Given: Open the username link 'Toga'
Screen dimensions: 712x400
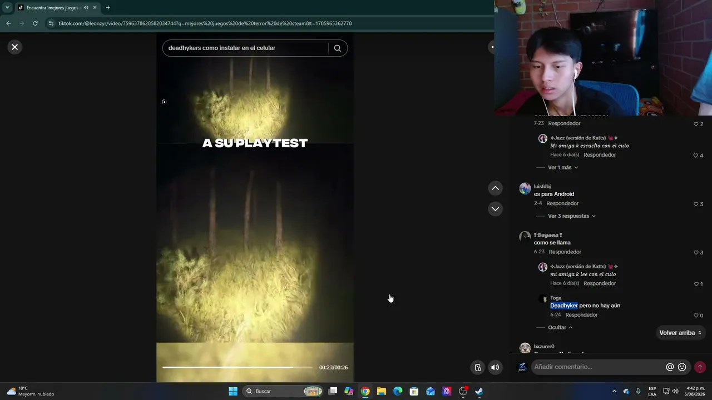Looking at the screenshot, I should (x=556, y=298).
